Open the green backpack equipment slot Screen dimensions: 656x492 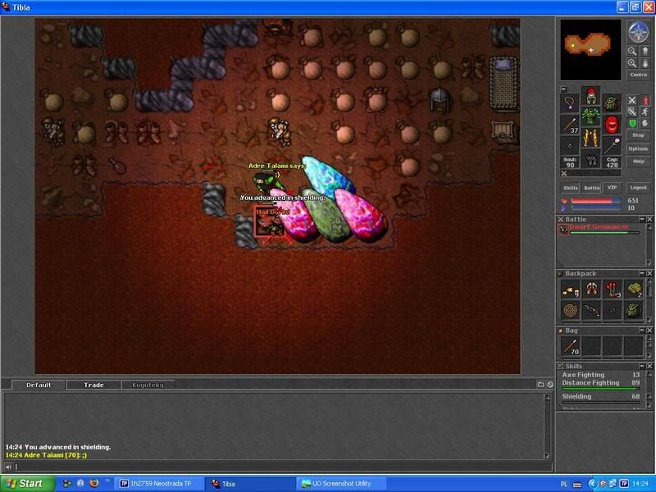(612, 102)
